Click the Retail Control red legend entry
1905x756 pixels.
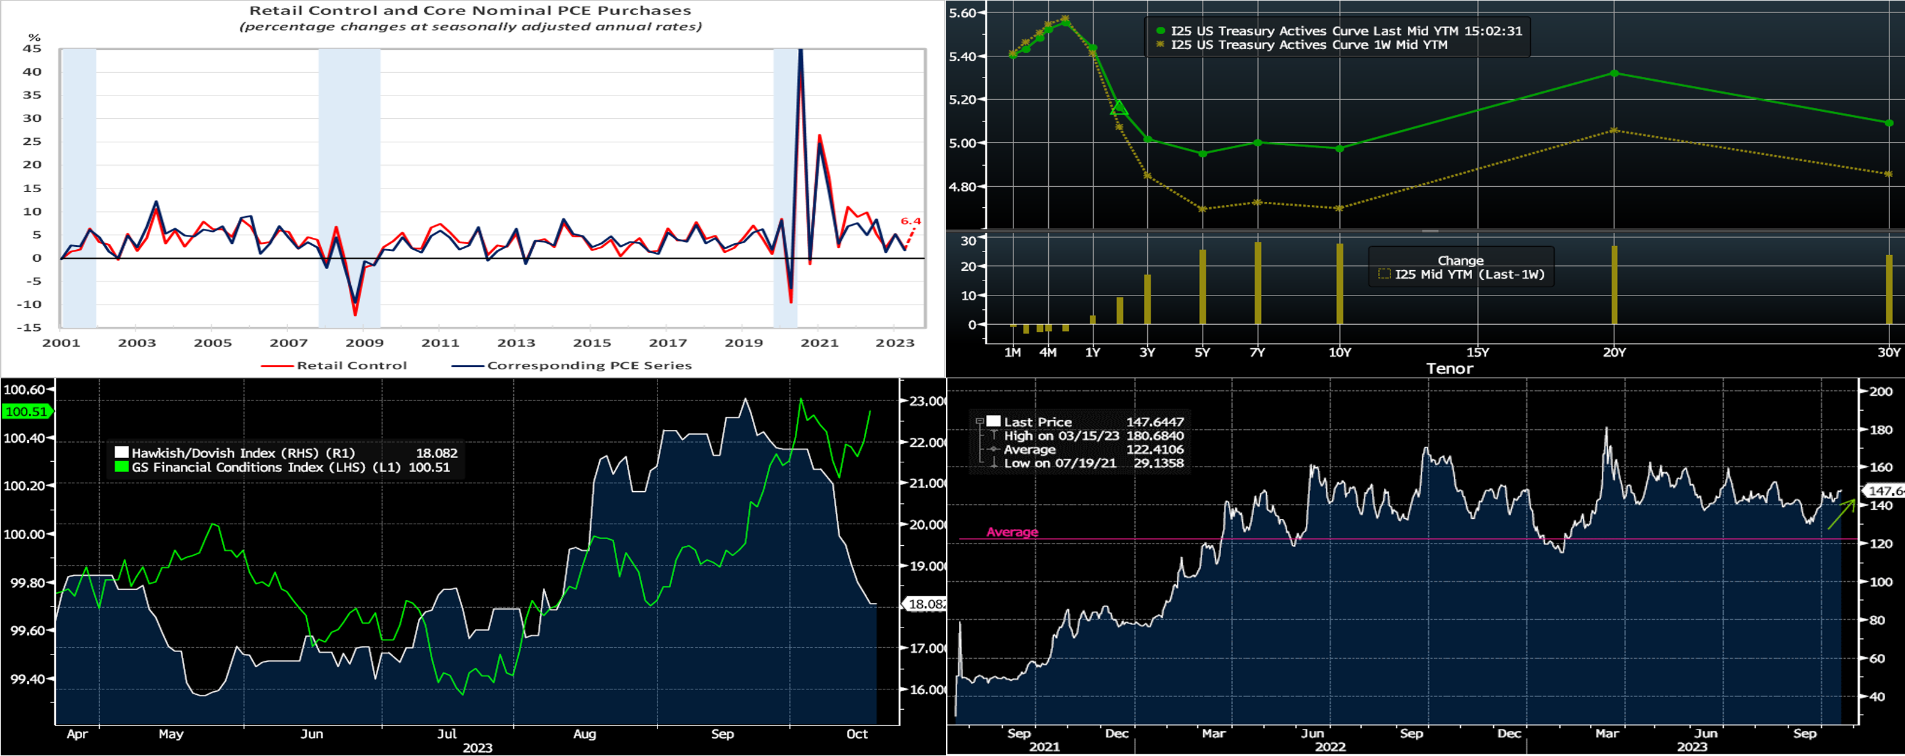334,366
